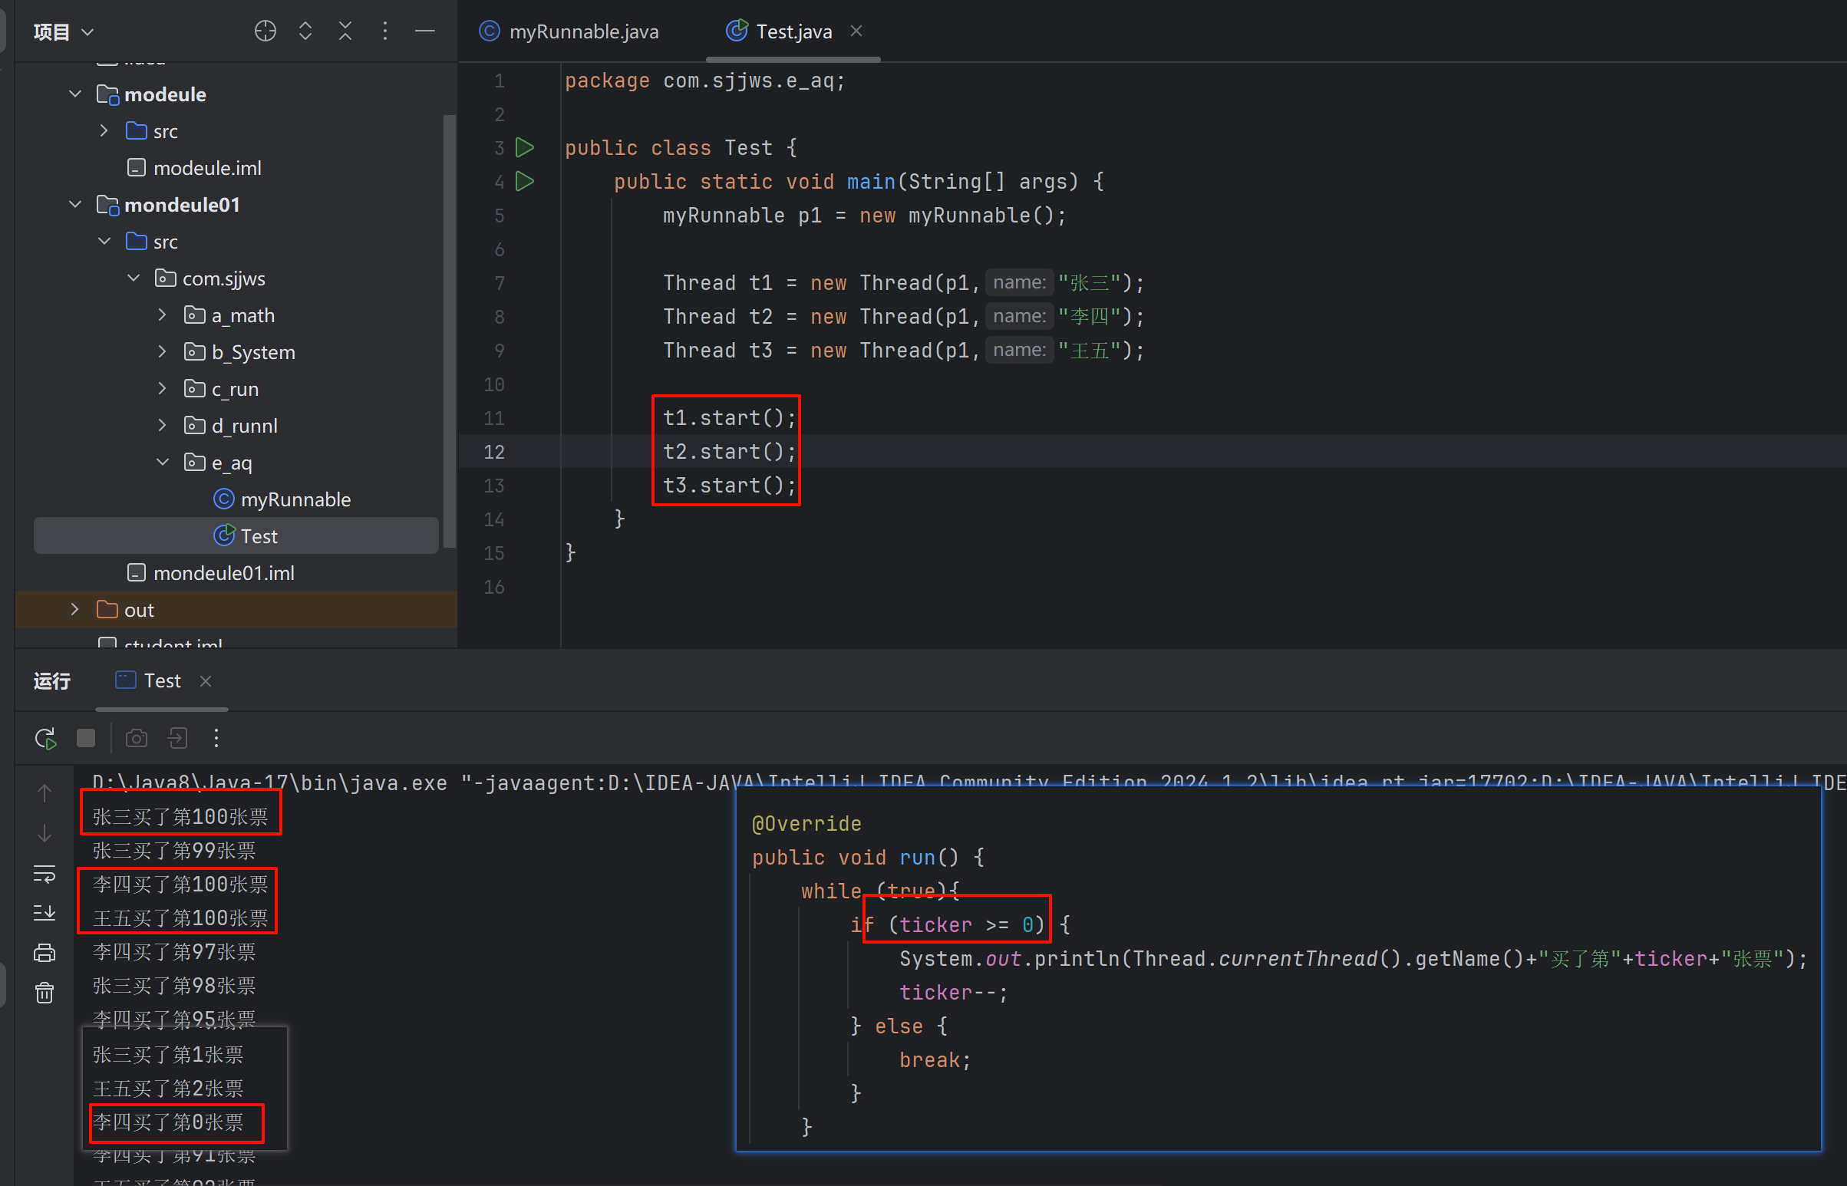Open the 项目 view dropdown
1847x1186 pixels.
click(63, 31)
